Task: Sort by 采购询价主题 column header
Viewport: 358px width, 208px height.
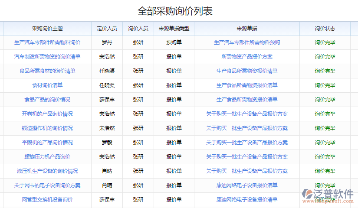Action: [x=47, y=29]
